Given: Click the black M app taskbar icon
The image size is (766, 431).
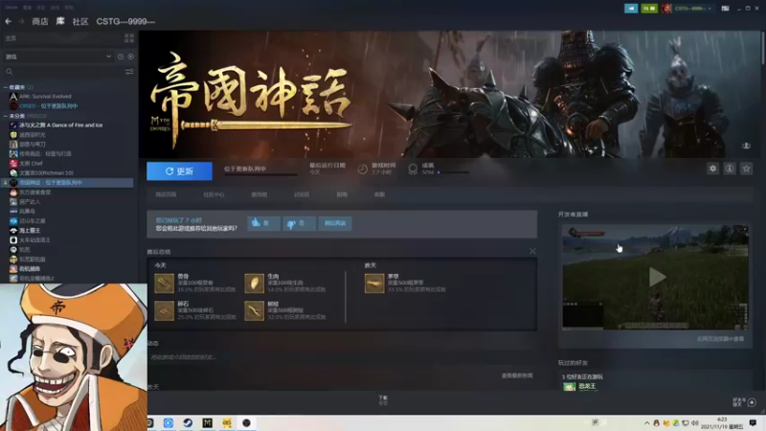Looking at the screenshot, I should click(x=207, y=422).
